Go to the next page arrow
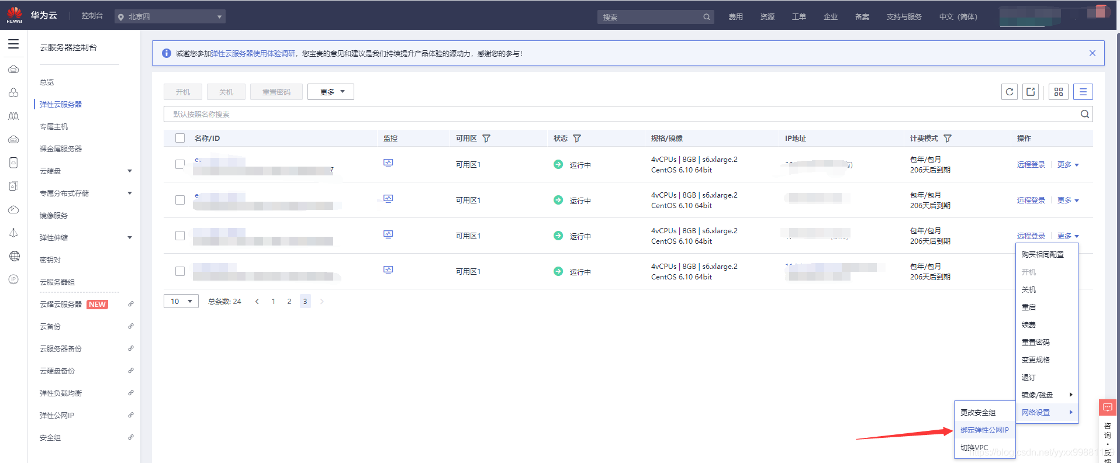1120x463 pixels. click(322, 302)
